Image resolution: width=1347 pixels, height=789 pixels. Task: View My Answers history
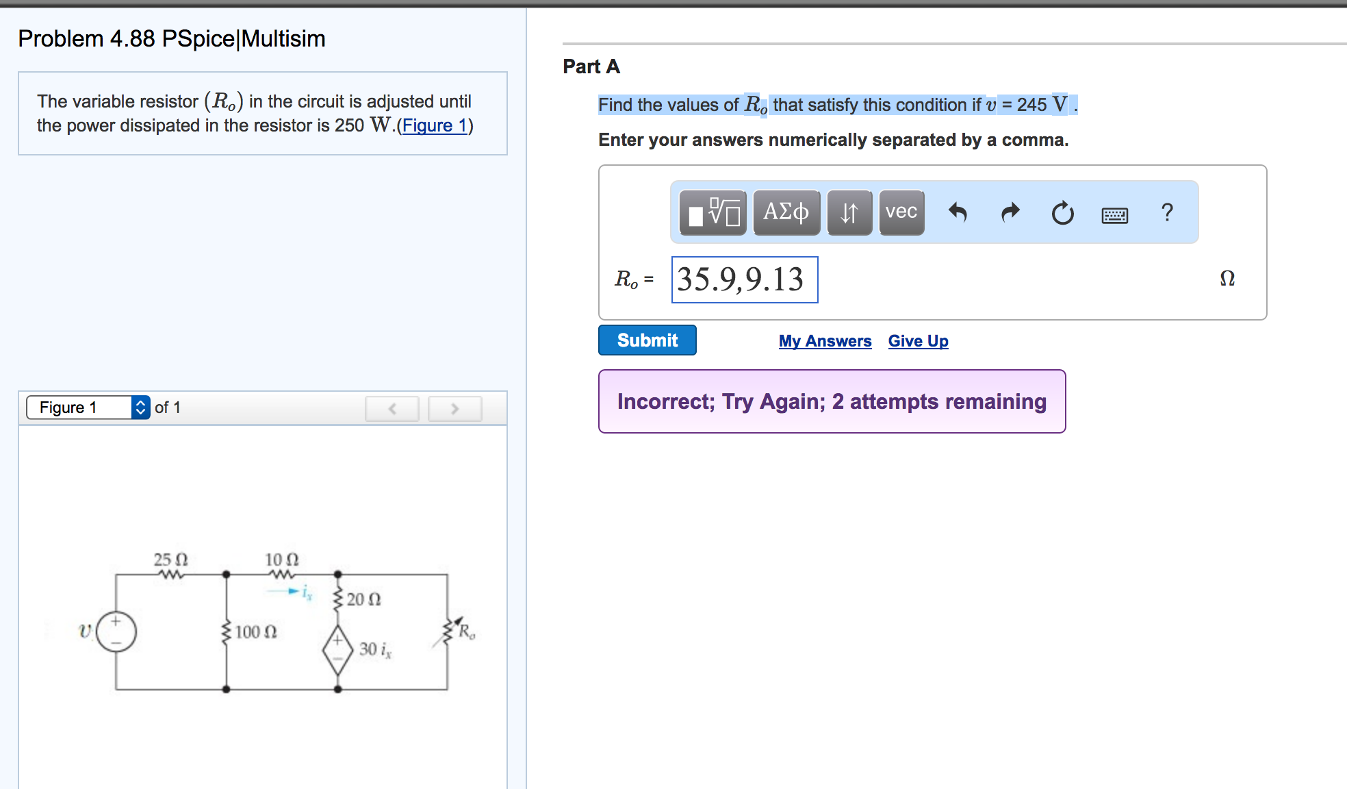click(824, 340)
